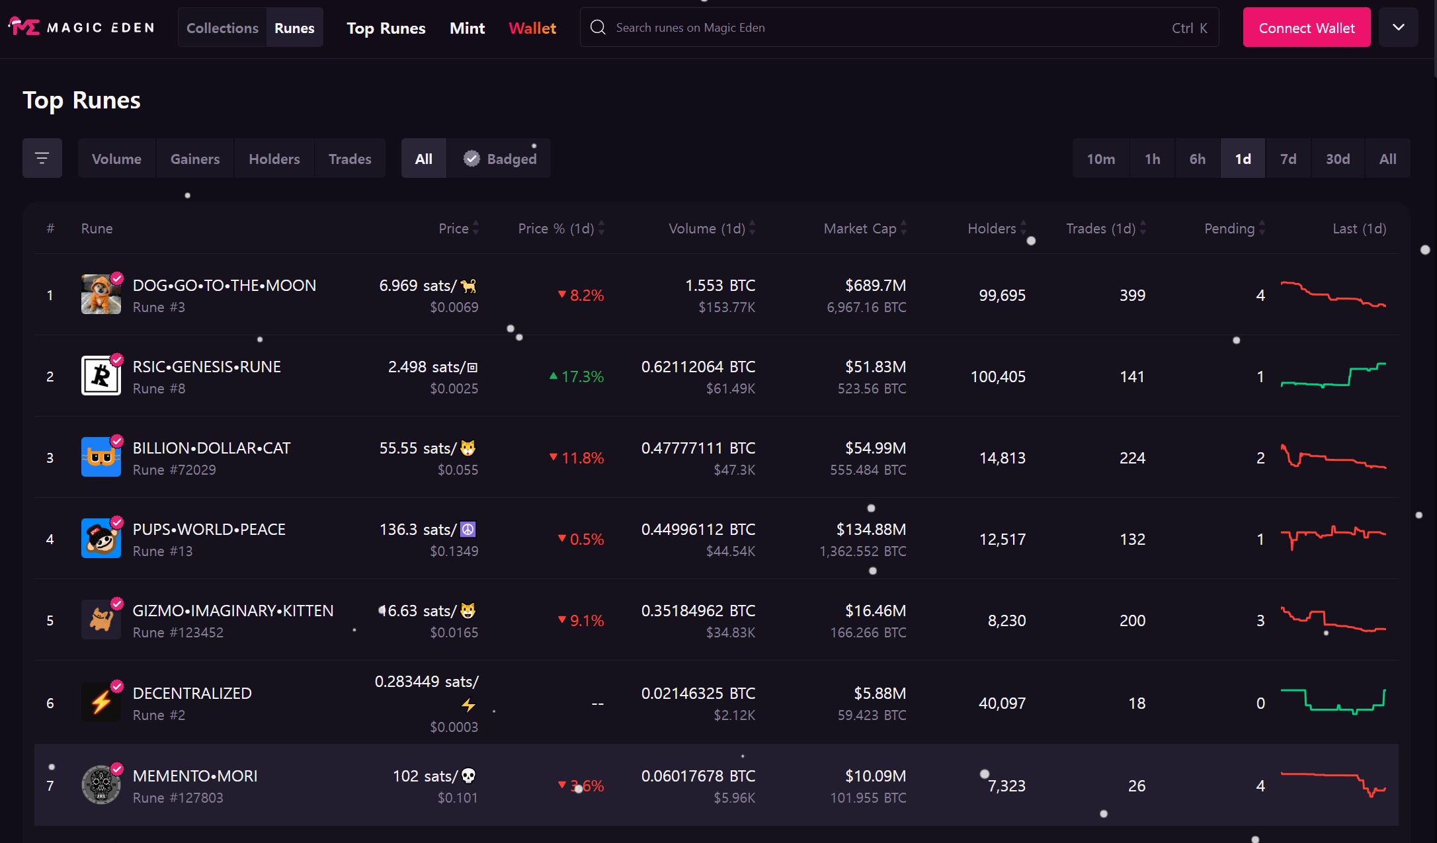Click the DOG•GO•TO•THE•MOON price sparkline chart
The image size is (1437, 843).
1333,294
